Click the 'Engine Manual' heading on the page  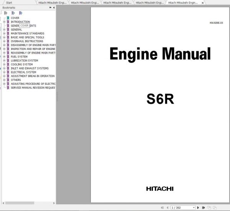(x=160, y=54)
